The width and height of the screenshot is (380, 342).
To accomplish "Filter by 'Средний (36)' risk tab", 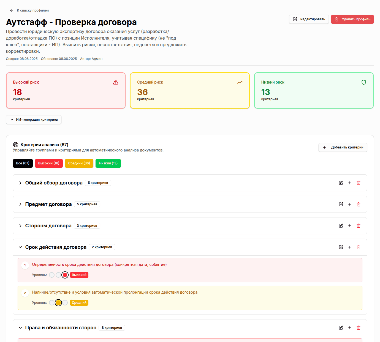I will coord(79,163).
